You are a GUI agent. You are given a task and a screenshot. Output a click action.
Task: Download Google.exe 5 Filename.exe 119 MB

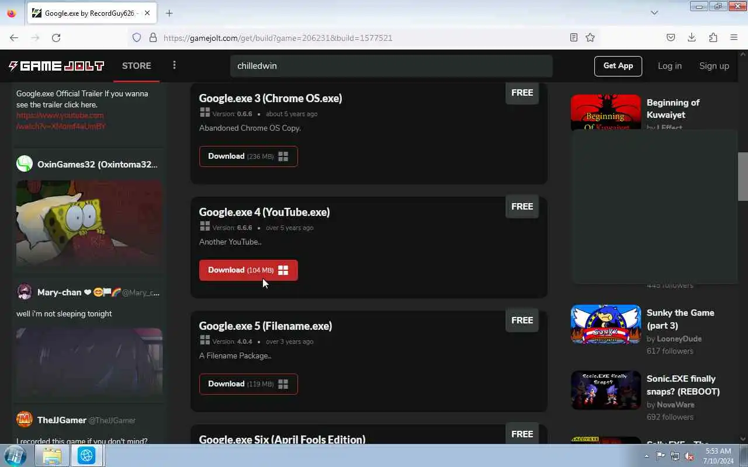[248, 384]
